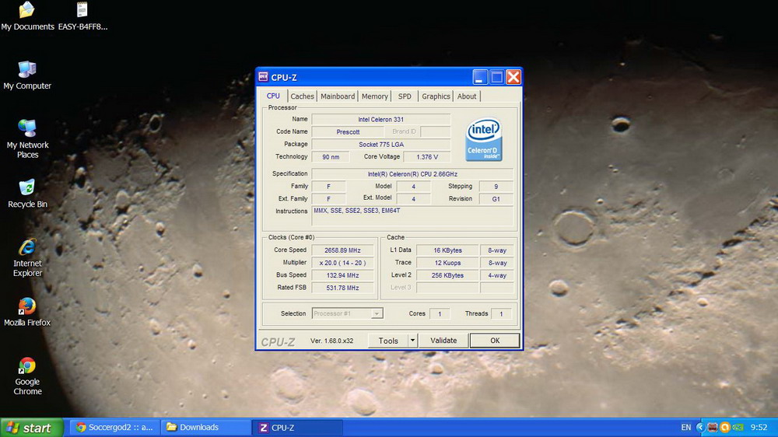Screen dimensions: 778x437
Task: Click the Instructions list MMX, SSE
Action: pyautogui.click(x=412, y=216)
